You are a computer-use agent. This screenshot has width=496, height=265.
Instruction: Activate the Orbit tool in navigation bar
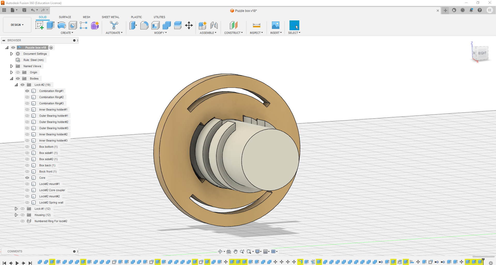tap(220, 251)
